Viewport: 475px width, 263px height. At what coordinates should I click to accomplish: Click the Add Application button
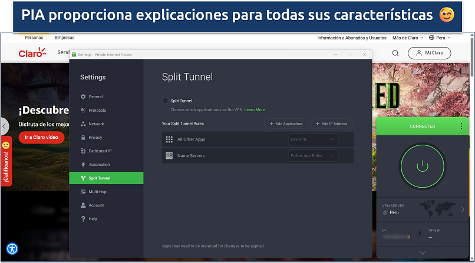point(286,124)
